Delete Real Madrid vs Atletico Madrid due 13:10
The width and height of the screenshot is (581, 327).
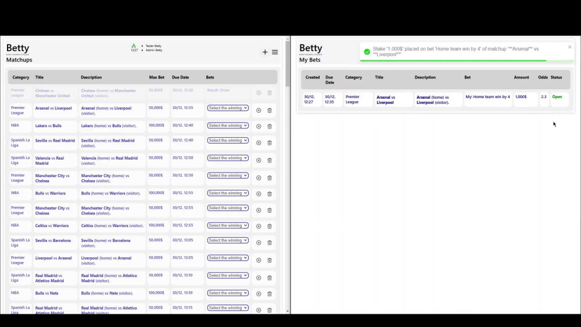[x=270, y=278]
